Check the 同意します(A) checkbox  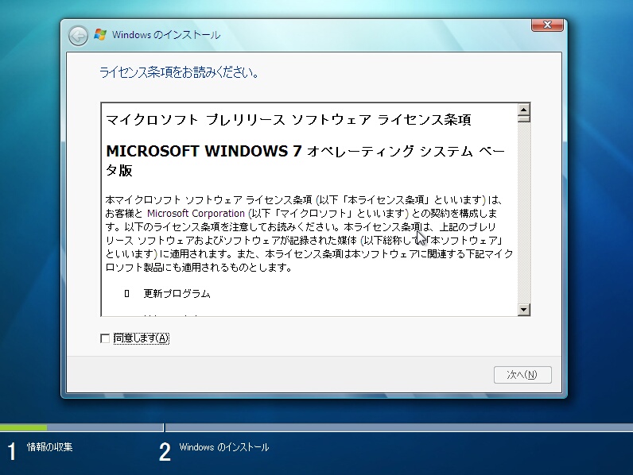pos(105,338)
